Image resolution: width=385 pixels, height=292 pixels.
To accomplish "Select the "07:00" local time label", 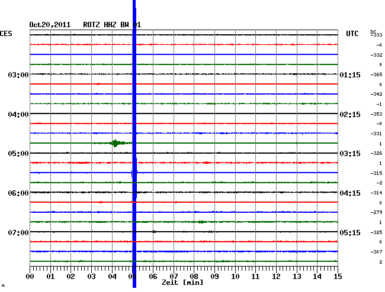I will pyautogui.click(x=18, y=232).
